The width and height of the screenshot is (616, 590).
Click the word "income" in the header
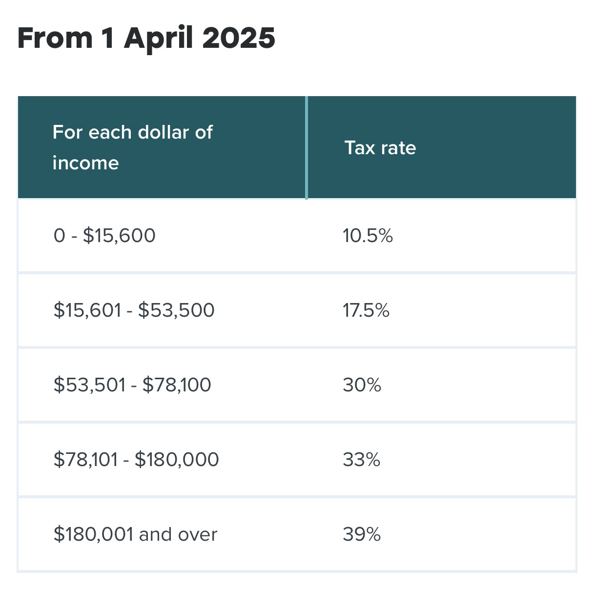[85, 163]
